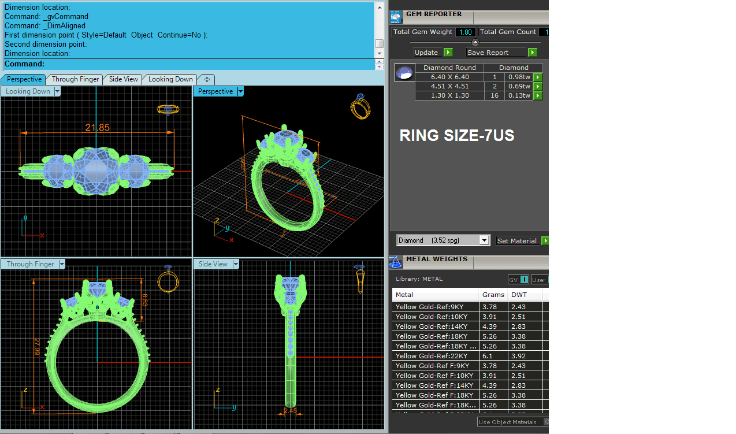Toggle the GV library switch
This screenshot has width=736, height=434.
(x=518, y=280)
